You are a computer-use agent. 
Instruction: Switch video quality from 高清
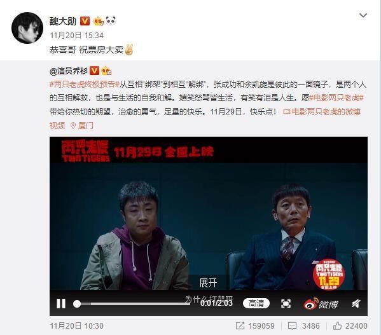pyautogui.click(x=256, y=303)
